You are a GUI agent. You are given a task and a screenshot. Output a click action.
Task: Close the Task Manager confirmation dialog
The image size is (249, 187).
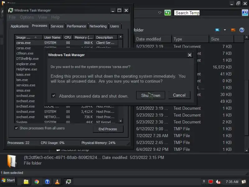pyautogui.click(x=190, y=55)
